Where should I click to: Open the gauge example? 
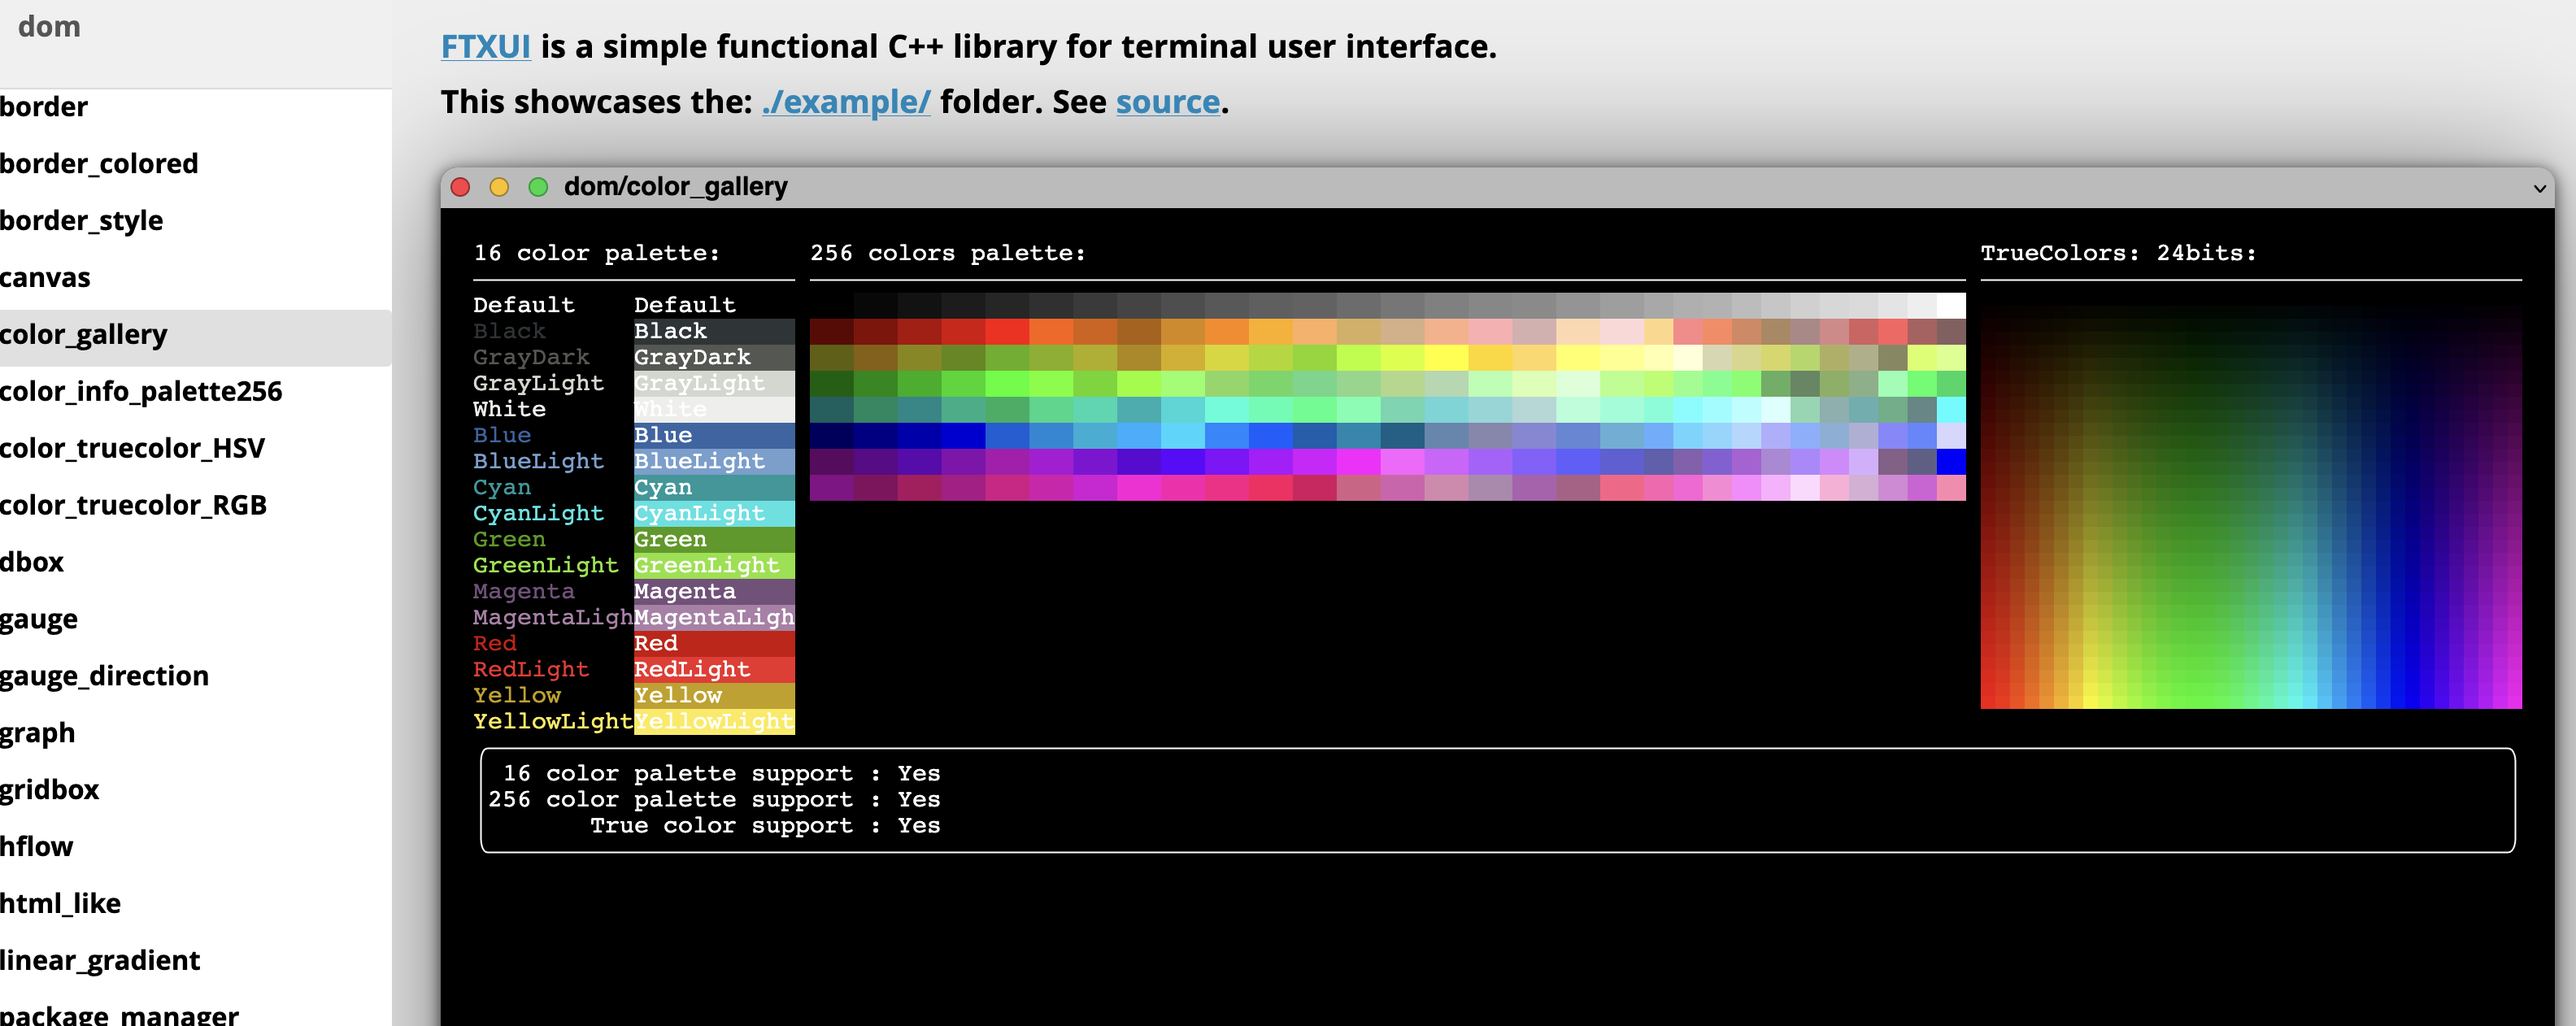click(196, 619)
